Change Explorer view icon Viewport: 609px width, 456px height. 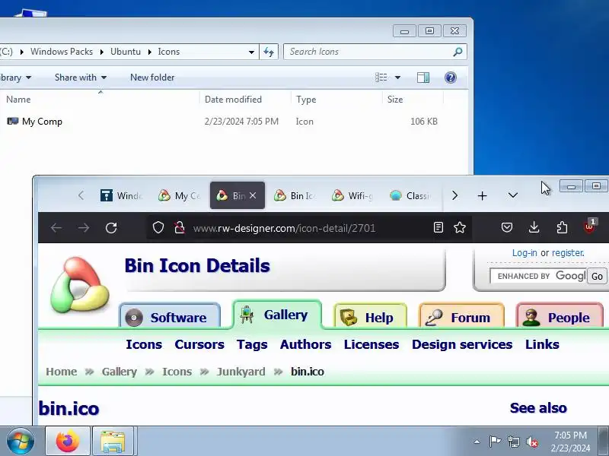[381, 78]
